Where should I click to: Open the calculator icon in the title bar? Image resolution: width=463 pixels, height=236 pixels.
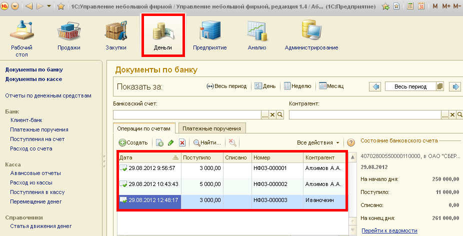pos(410,6)
